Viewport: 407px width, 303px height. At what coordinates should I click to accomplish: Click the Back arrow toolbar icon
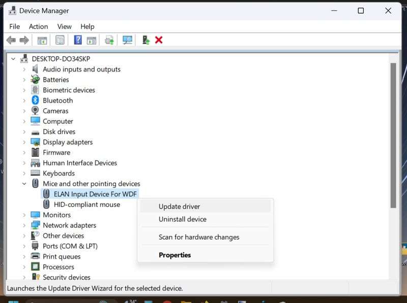point(11,40)
